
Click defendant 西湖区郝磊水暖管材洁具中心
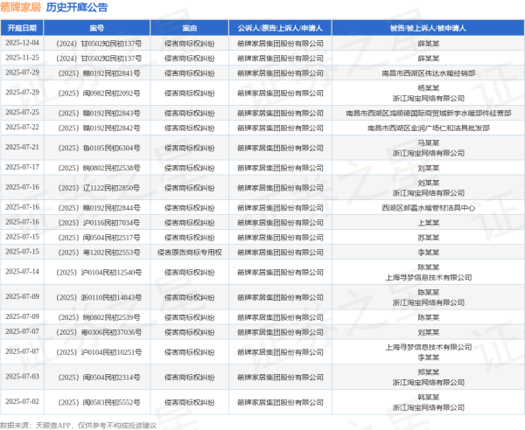click(428, 208)
